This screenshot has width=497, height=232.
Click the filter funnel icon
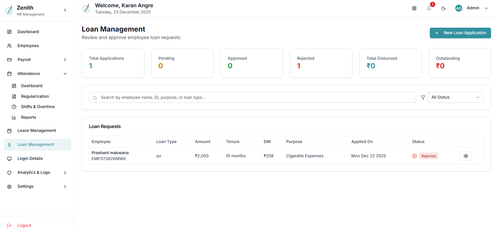(x=423, y=98)
